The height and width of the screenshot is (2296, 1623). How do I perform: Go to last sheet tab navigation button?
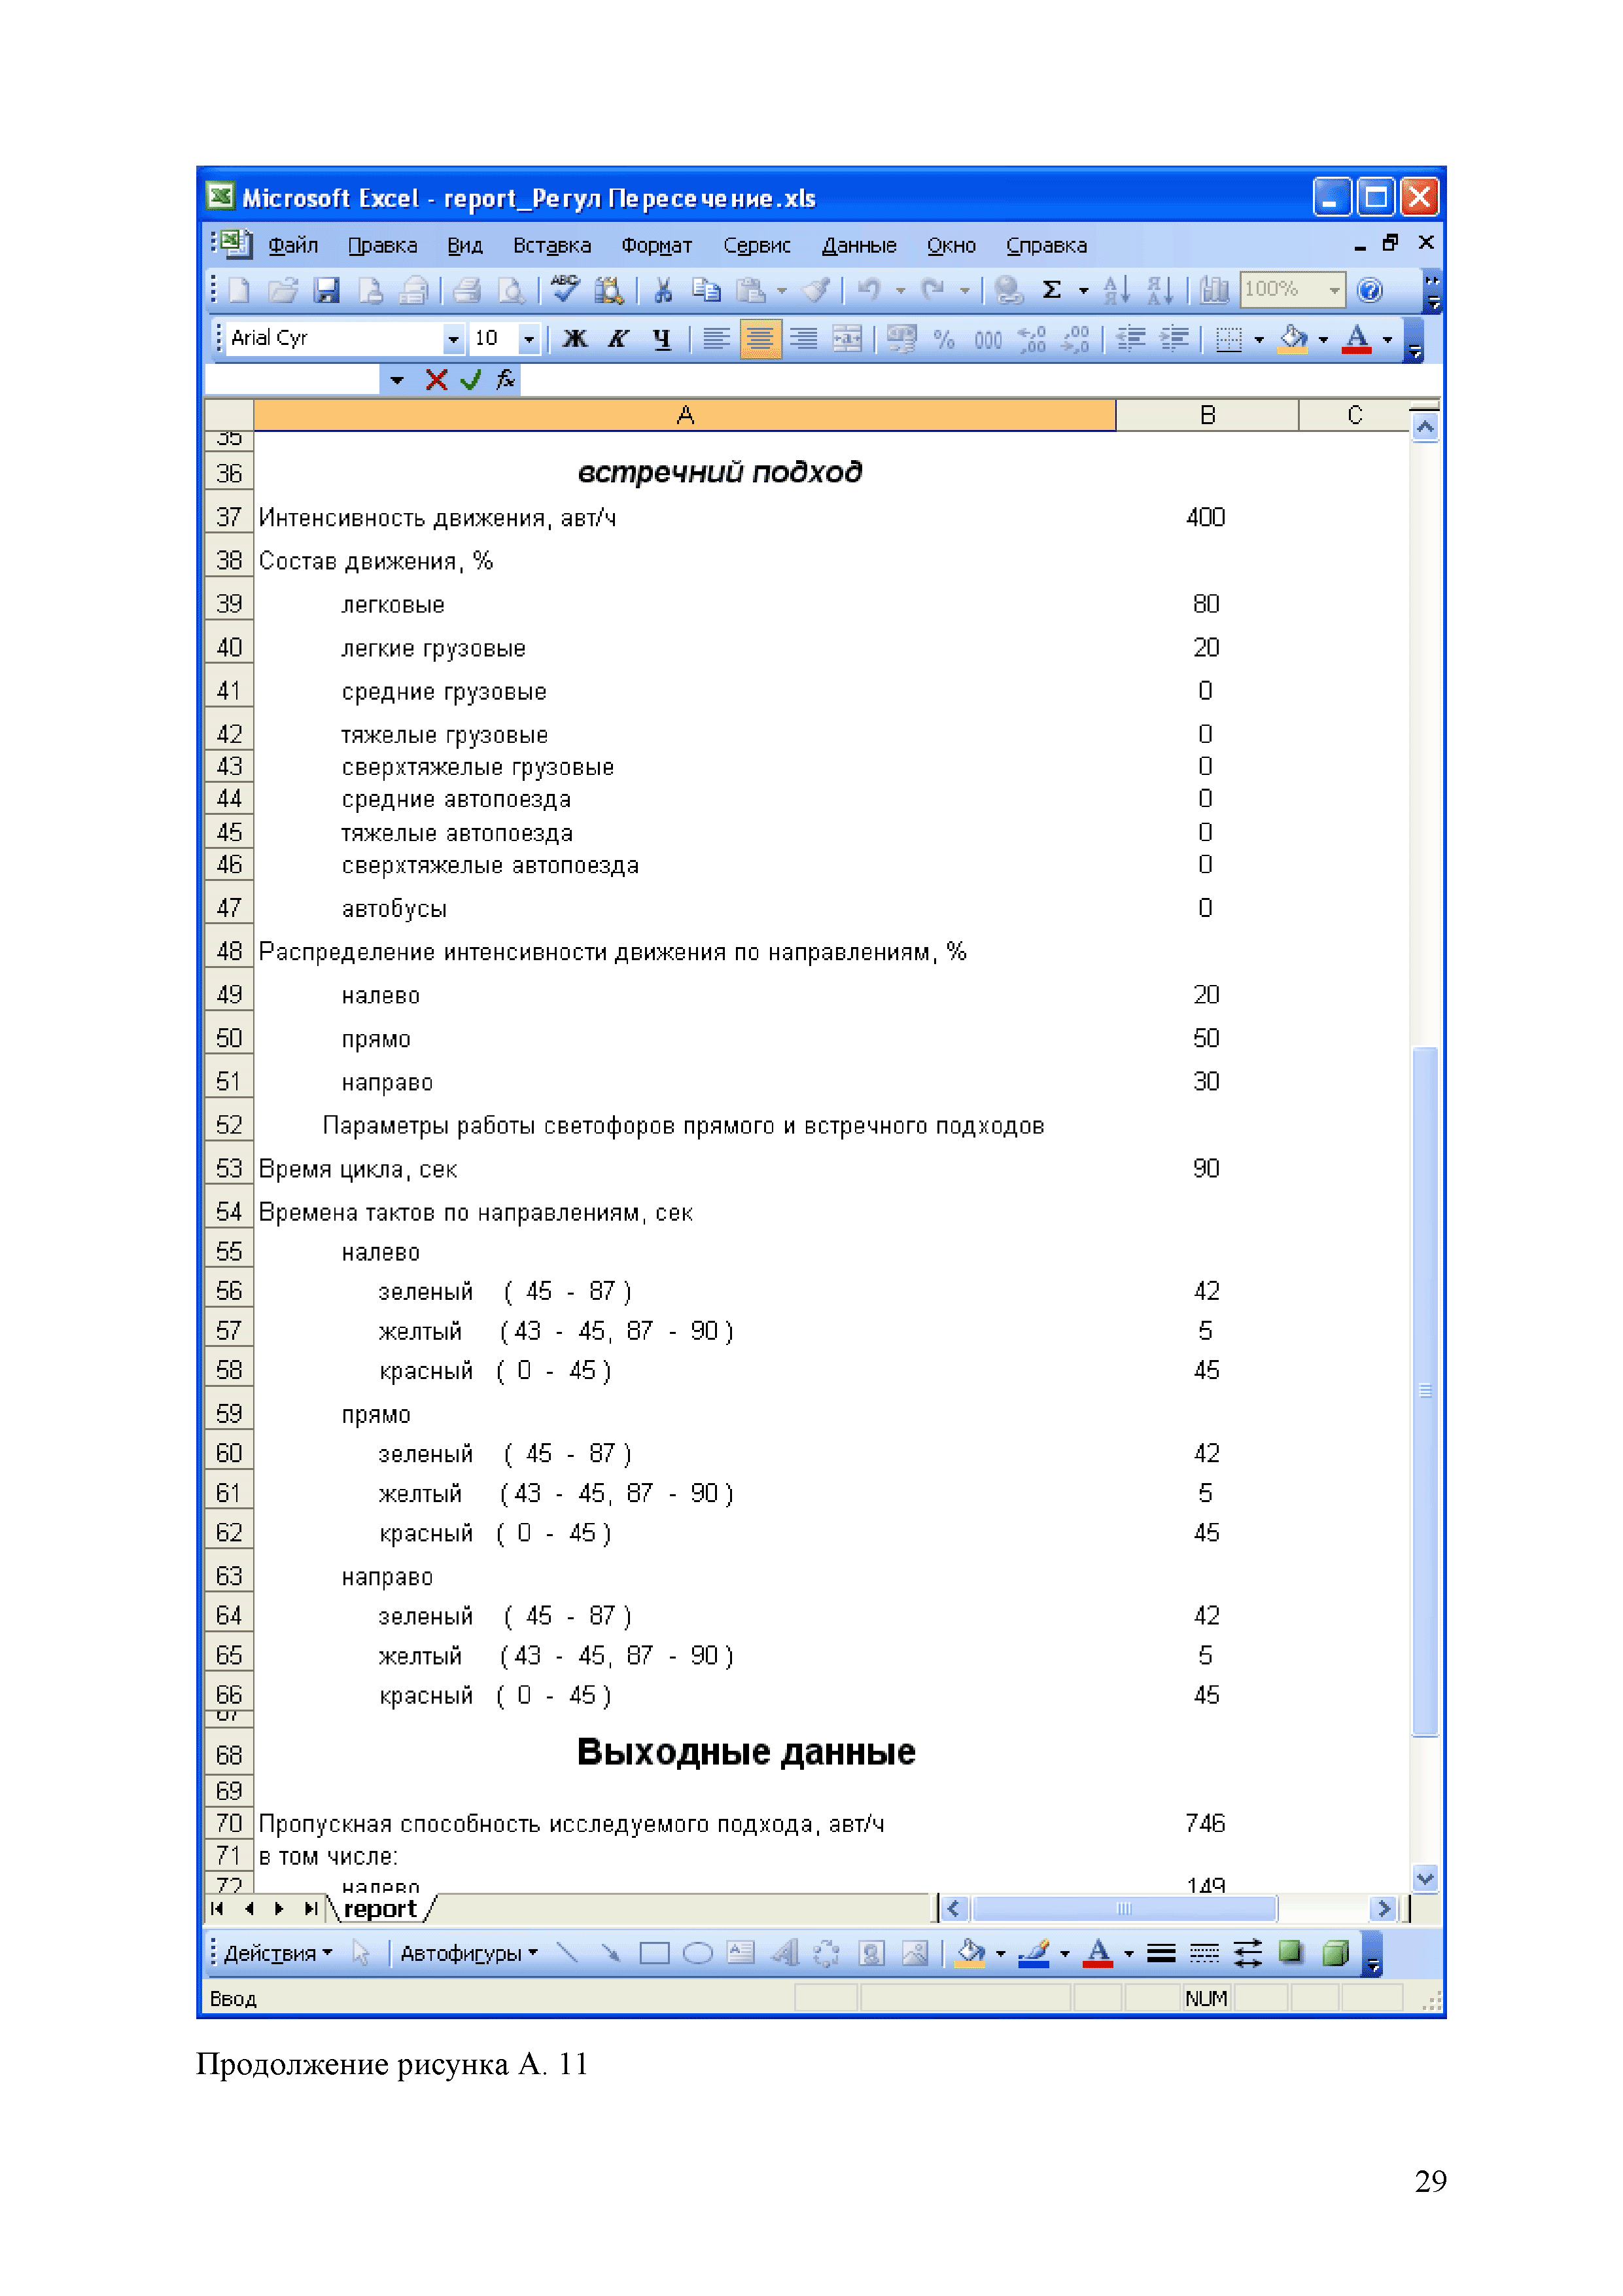[x=311, y=1909]
